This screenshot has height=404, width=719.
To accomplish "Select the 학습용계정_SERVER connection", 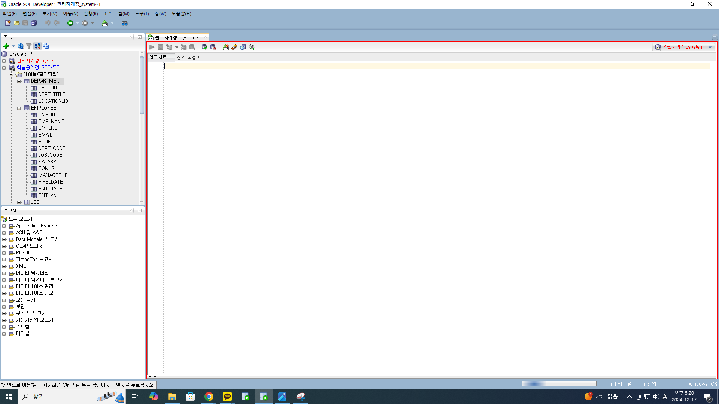I will coord(38,68).
